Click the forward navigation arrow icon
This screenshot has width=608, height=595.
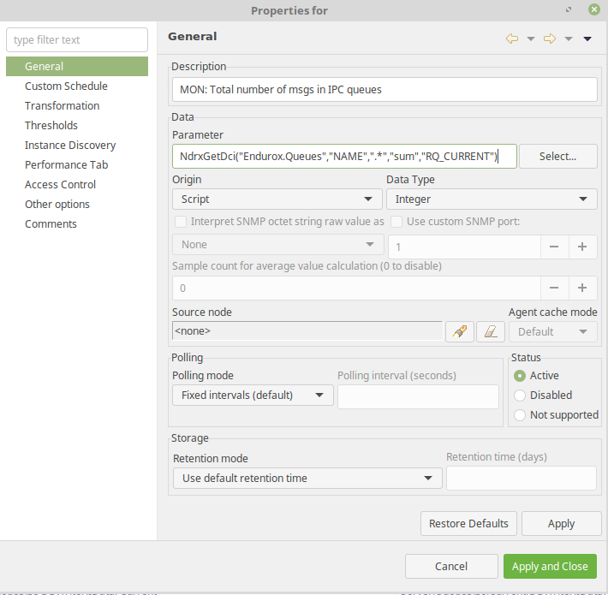tap(550, 39)
